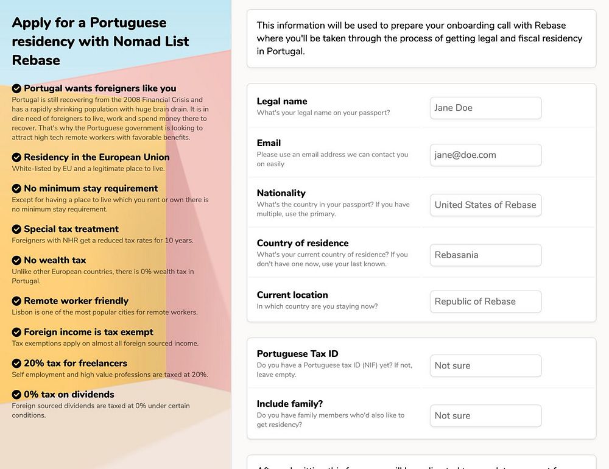Click the "Portuguese Tax ID" label text
The height and width of the screenshot is (469, 609).
297,354
